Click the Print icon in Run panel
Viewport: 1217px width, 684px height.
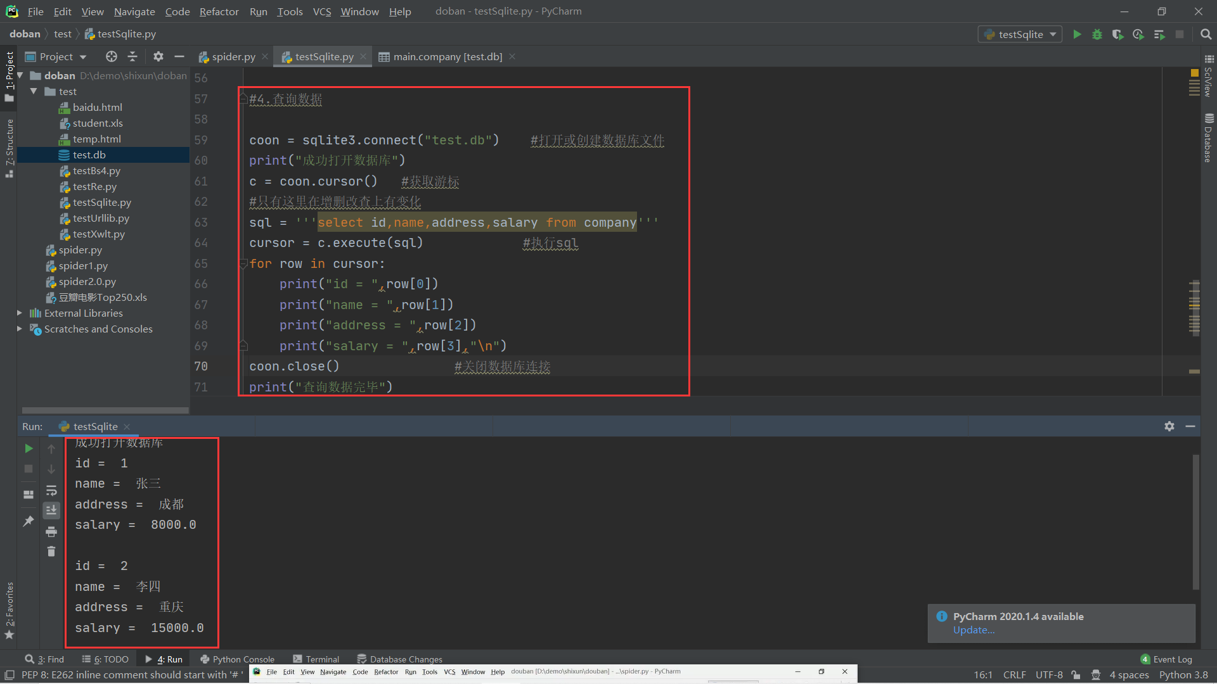point(51,531)
